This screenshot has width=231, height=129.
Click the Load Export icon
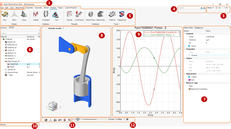tap(79, 14)
